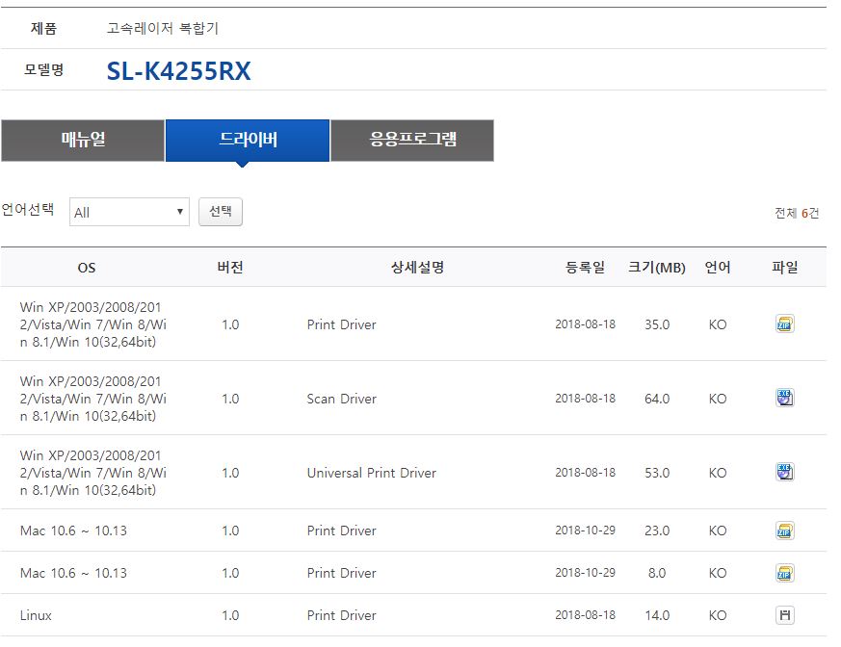Click the 23.0 size value

click(x=657, y=531)
